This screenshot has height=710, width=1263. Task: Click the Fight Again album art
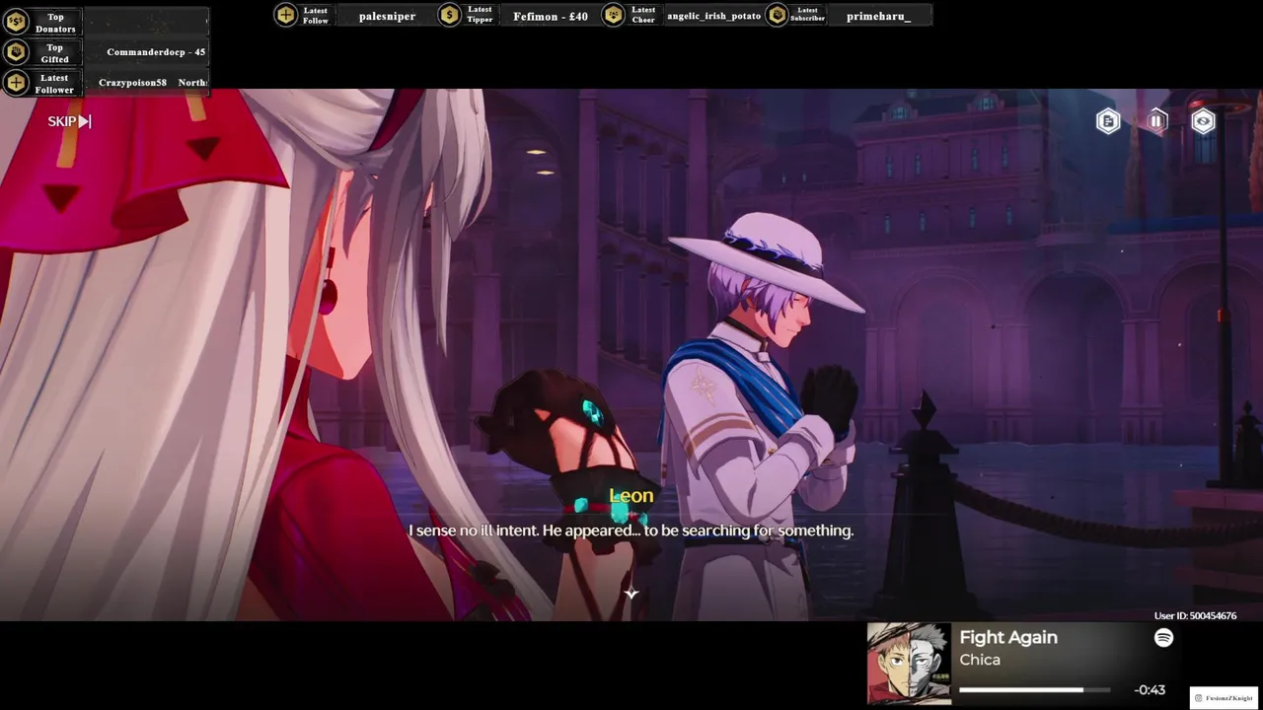point(909,664)
